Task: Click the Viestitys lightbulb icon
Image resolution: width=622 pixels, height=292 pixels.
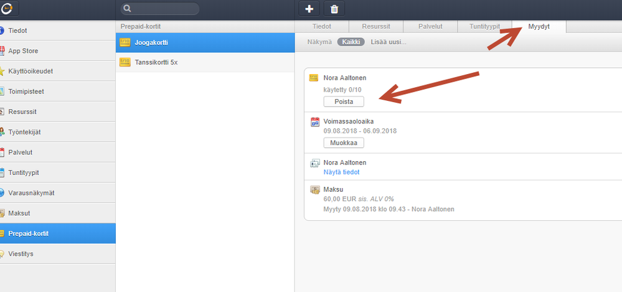Action: [2, 254]
